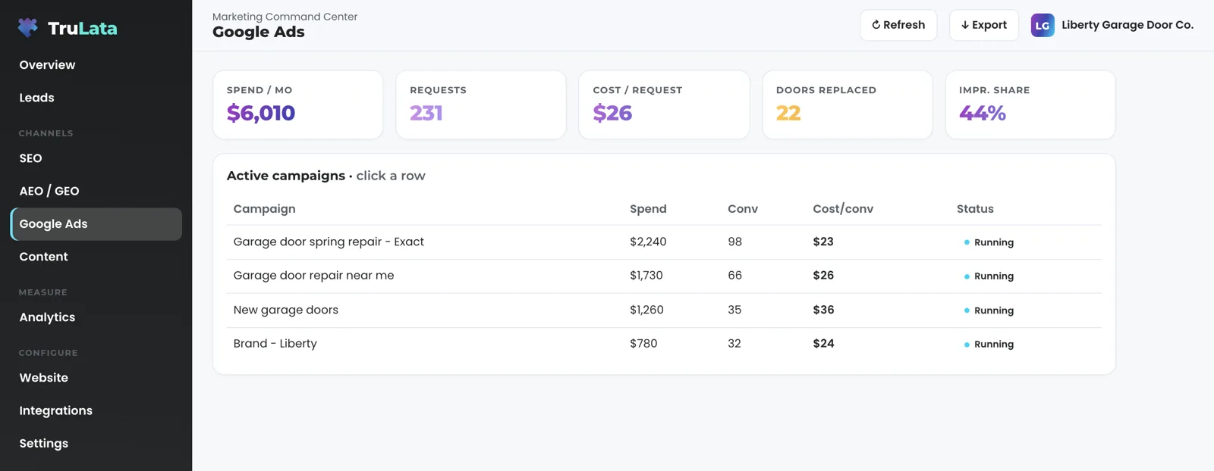
Task: Click Running status for Brand - Liberty
Action: tap(989, 344)
